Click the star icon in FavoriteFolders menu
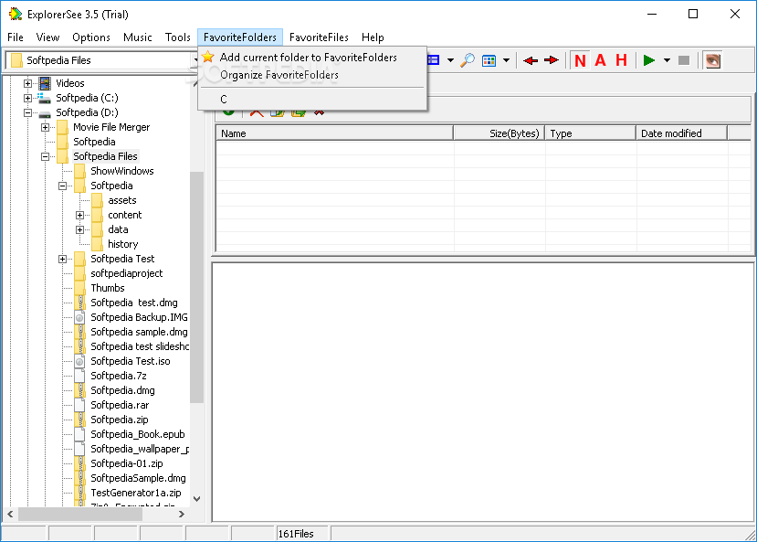Screen dimensions: 757x542 point(208,57)
